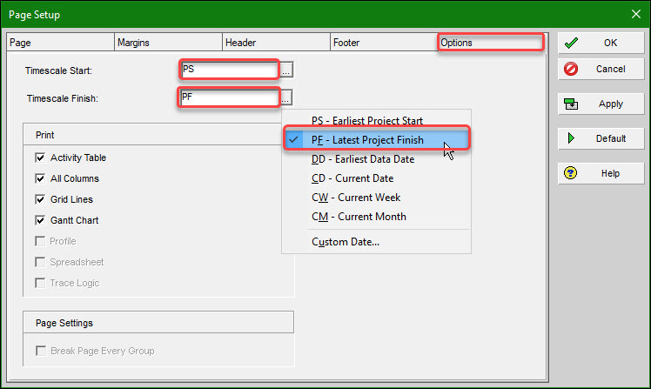Open Timescale Finish browse ellipsis button
The width and height of the screenshot is (651, 389).
click(x=286, y=98)
